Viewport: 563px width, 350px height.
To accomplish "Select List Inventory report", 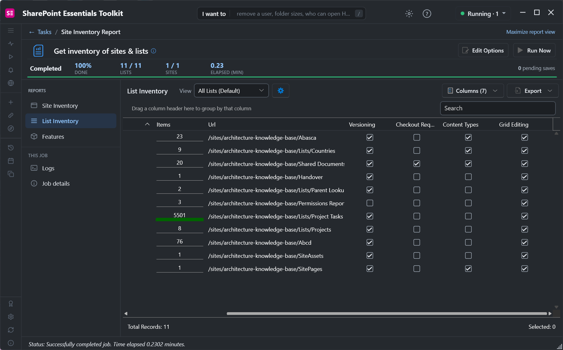I will (x=71, y=121).
